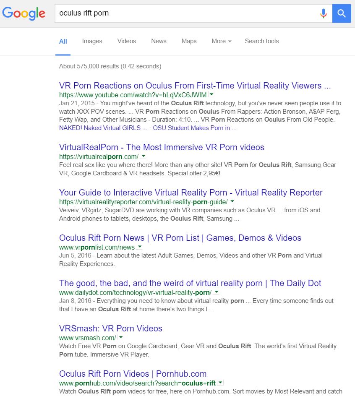This screenshot has width=355, height=396.
Task: Switch to the Videos tab
Action: tap(127, 41)
